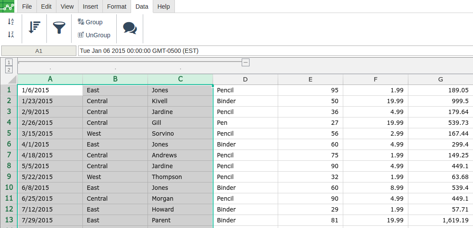Select column D header
473x228 pixels.
[x=245, y=79]
